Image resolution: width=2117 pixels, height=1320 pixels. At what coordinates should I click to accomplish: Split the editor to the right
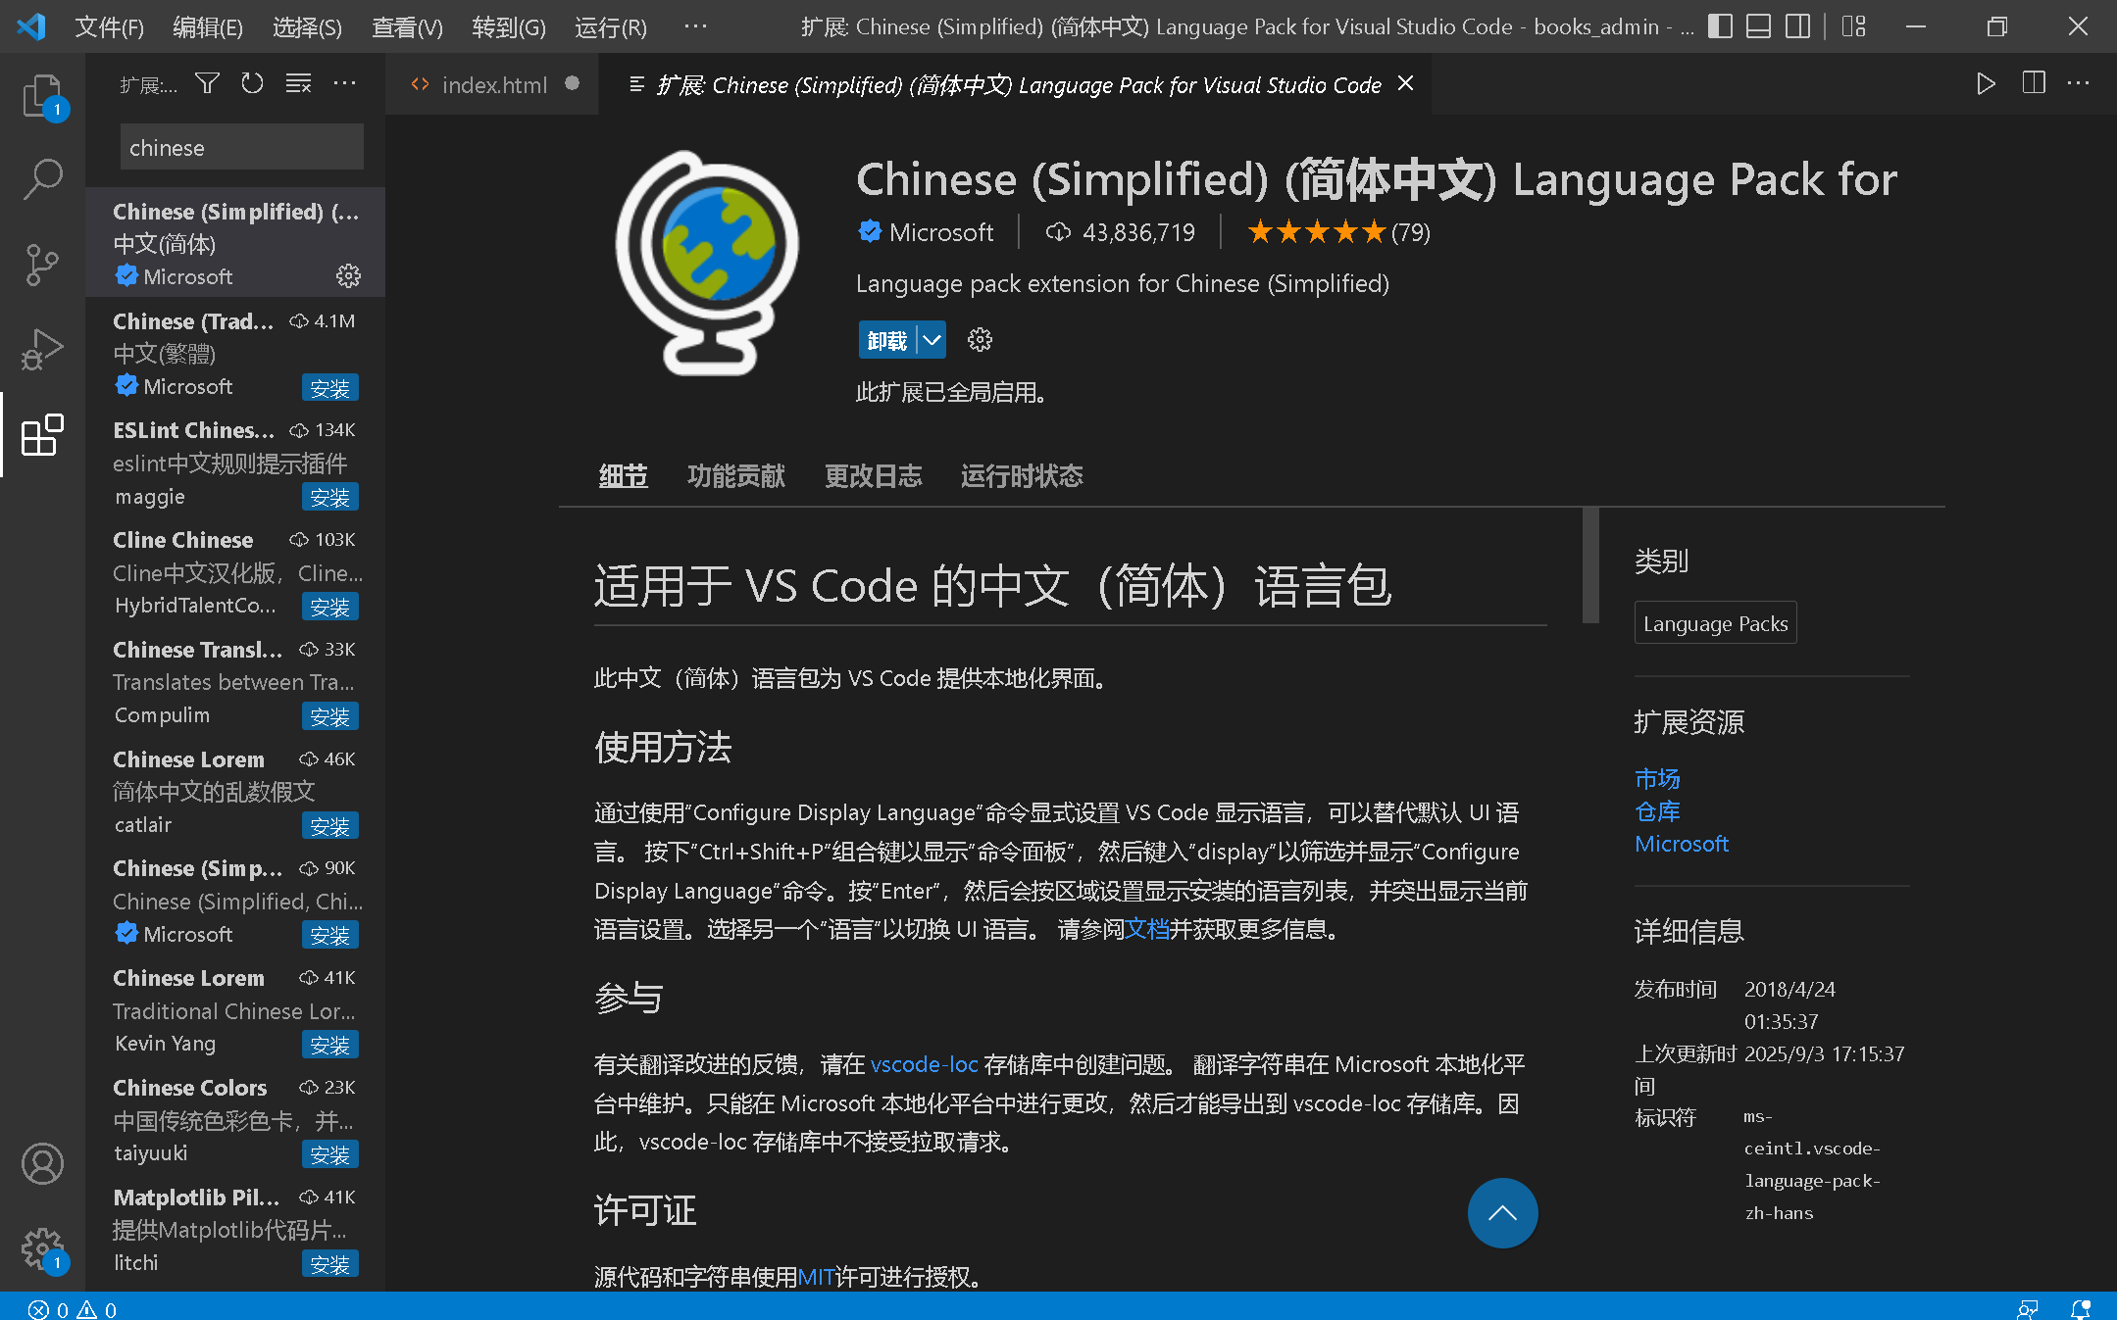(x=2034, y=84)
